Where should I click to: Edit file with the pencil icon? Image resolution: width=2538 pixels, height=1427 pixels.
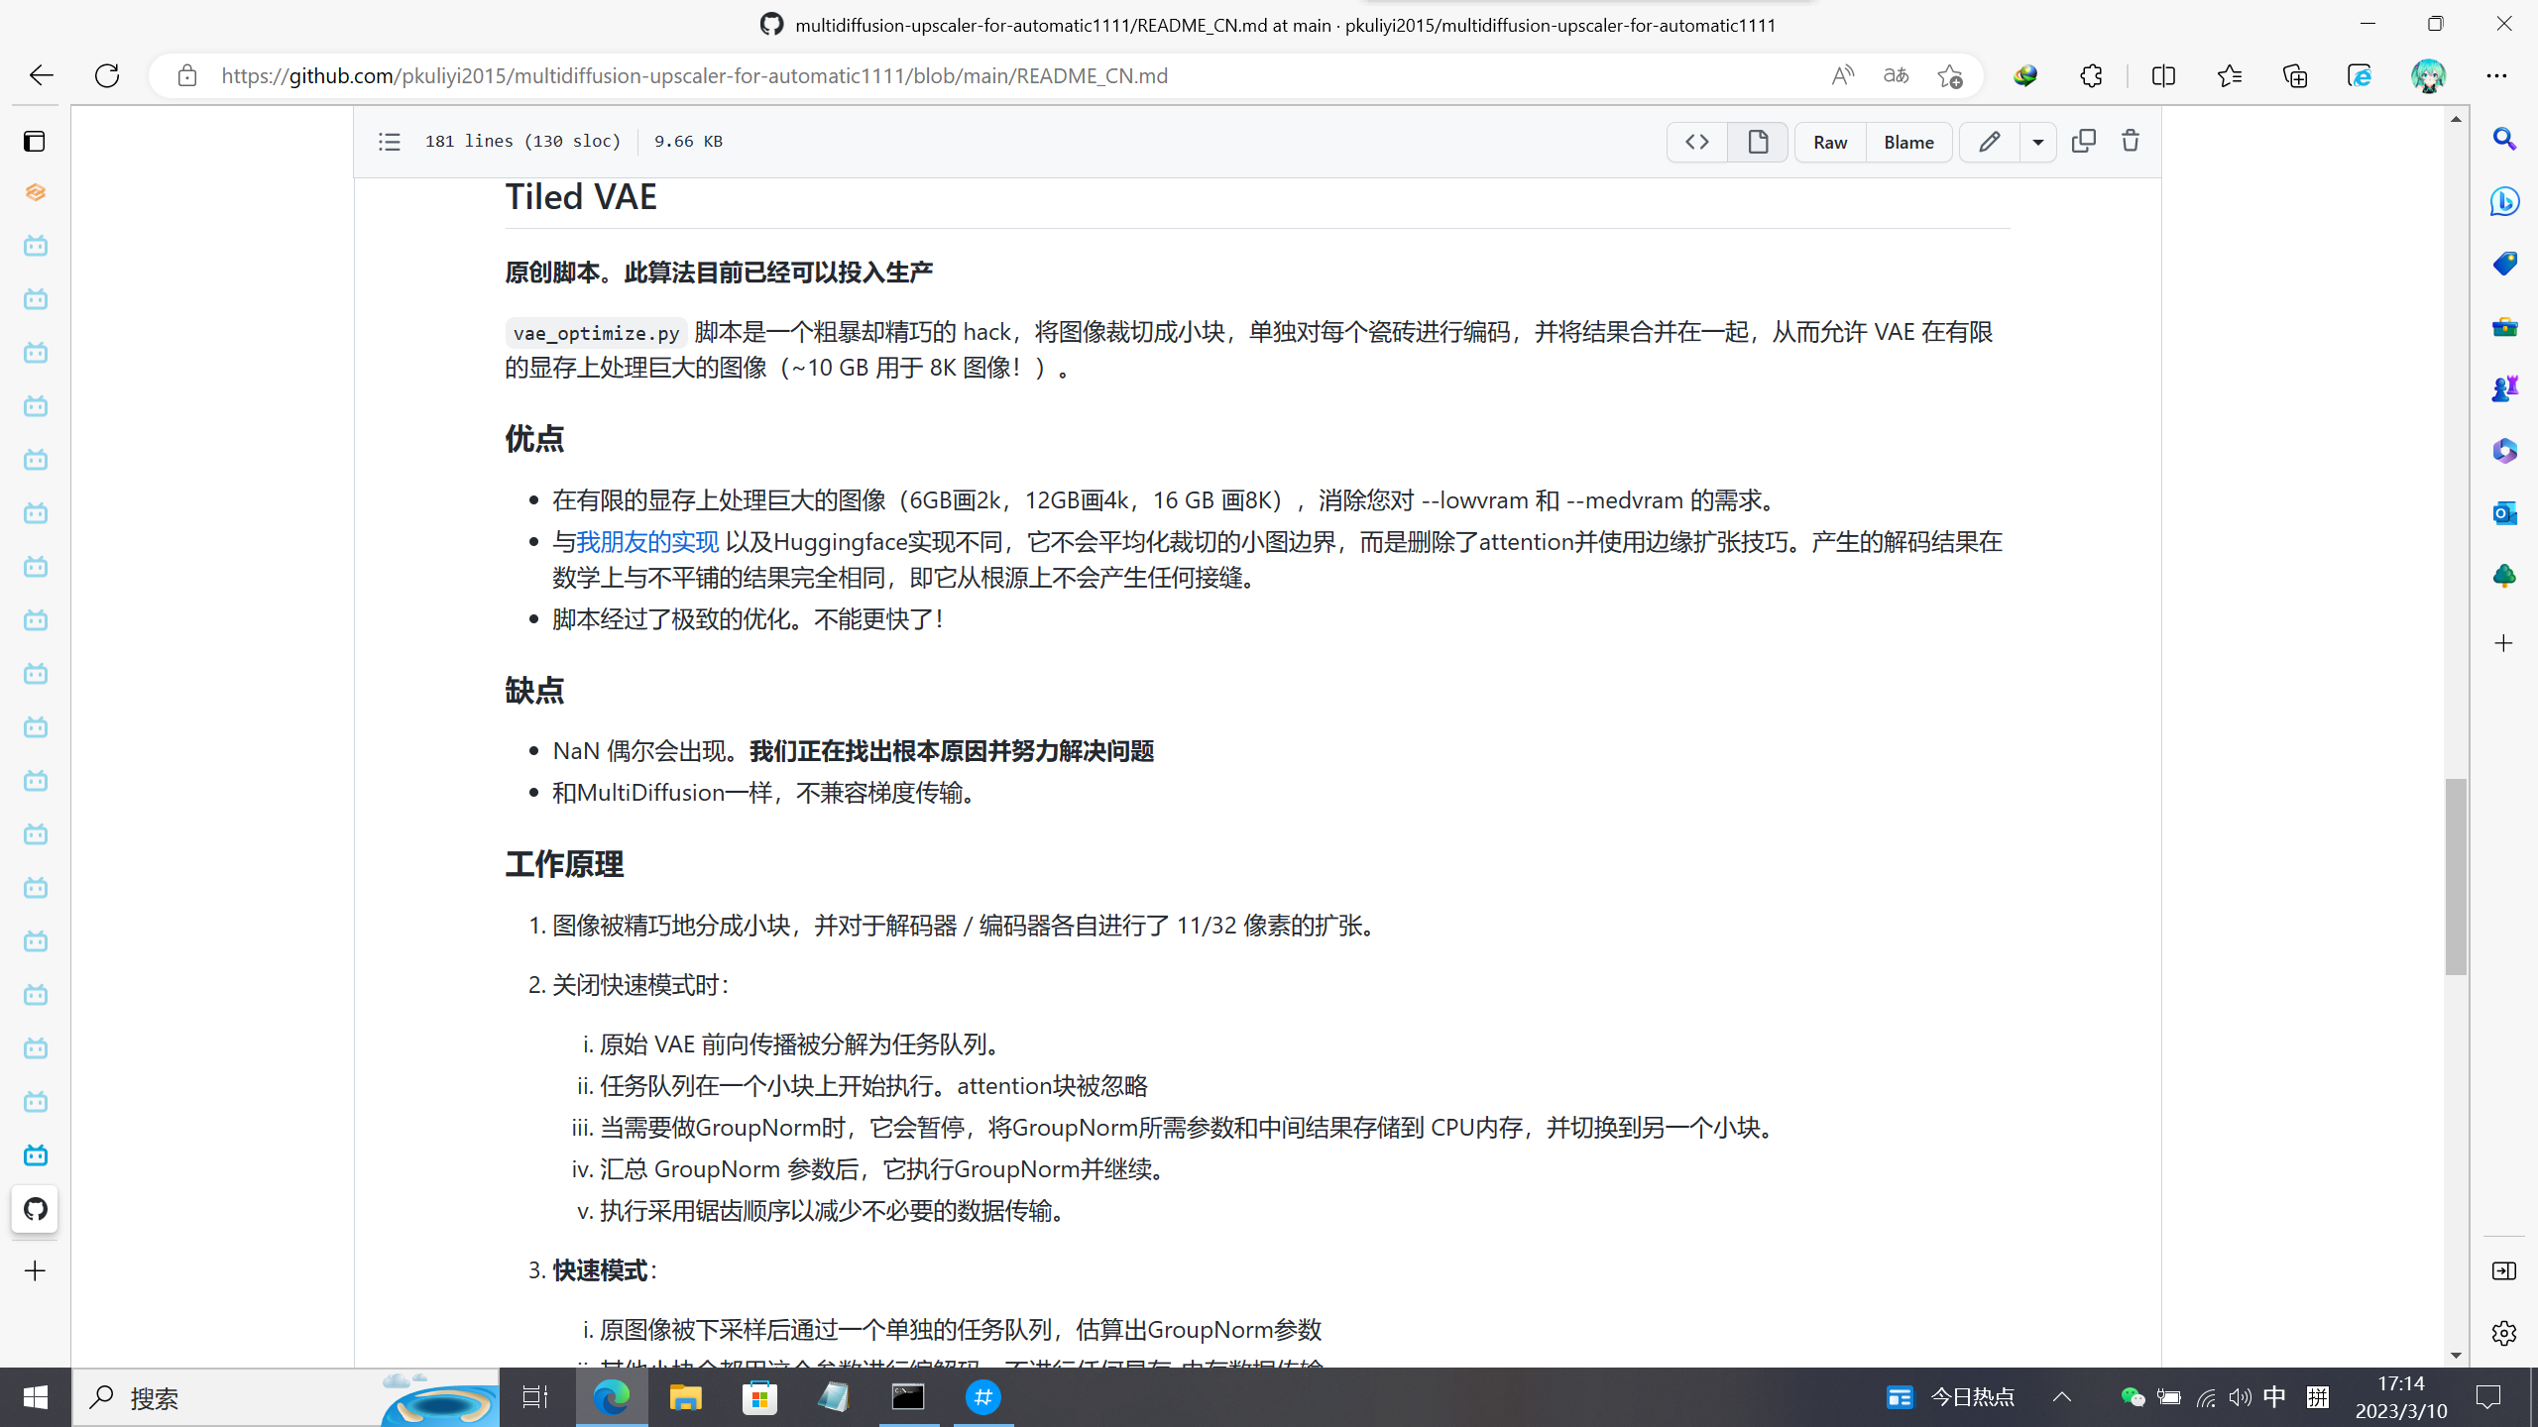(x=1989, y=142)
